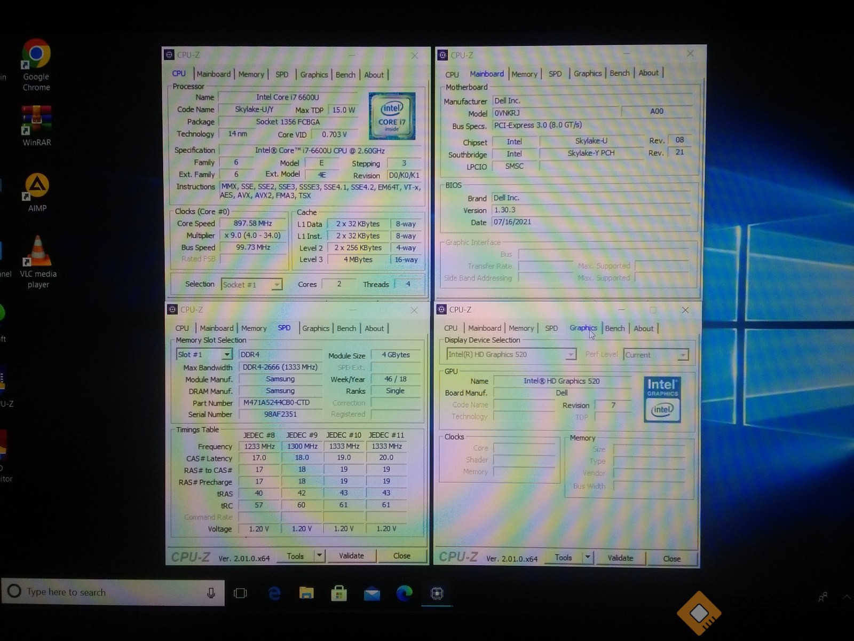The image size is (854, 641).
Task: Click PCI-Express 3.0 (8.0 GT/s) bus specs
Action: [592, 125]
